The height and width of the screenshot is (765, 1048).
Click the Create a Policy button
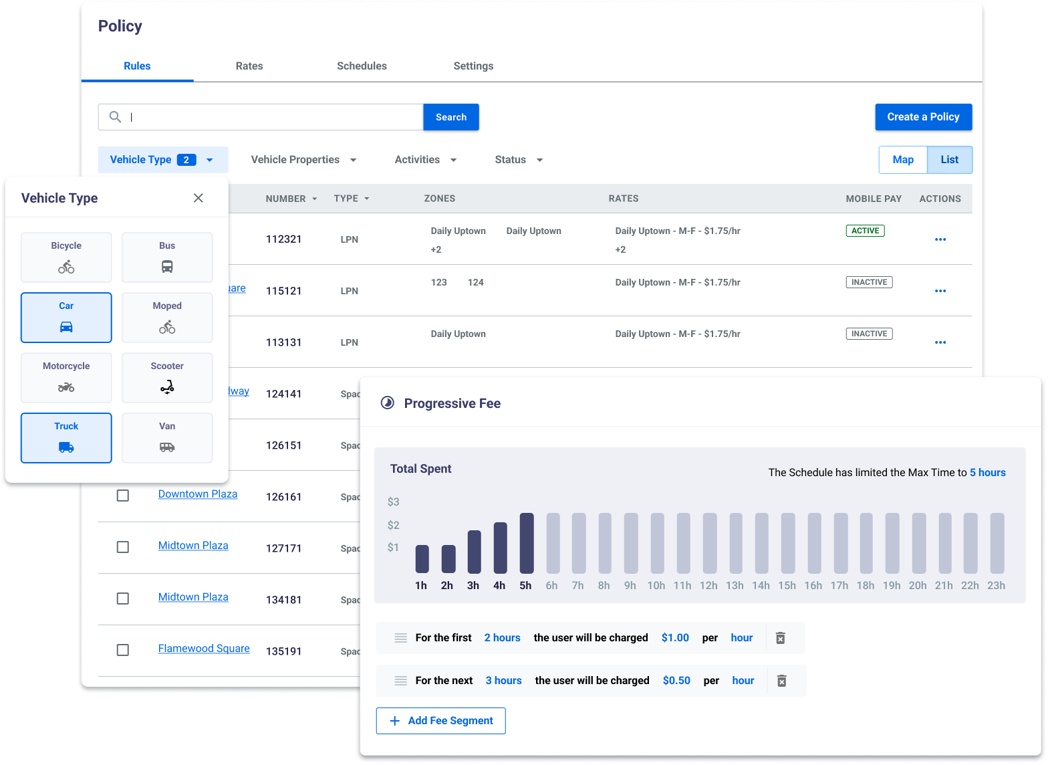point(923,117)
